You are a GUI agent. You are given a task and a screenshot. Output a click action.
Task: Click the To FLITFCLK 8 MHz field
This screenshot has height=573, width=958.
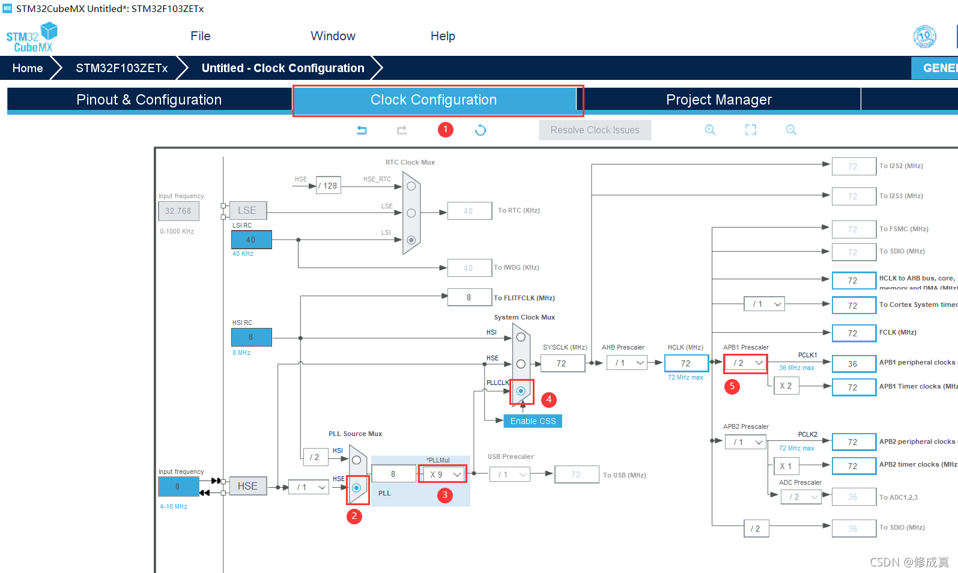tap(470, 297)
